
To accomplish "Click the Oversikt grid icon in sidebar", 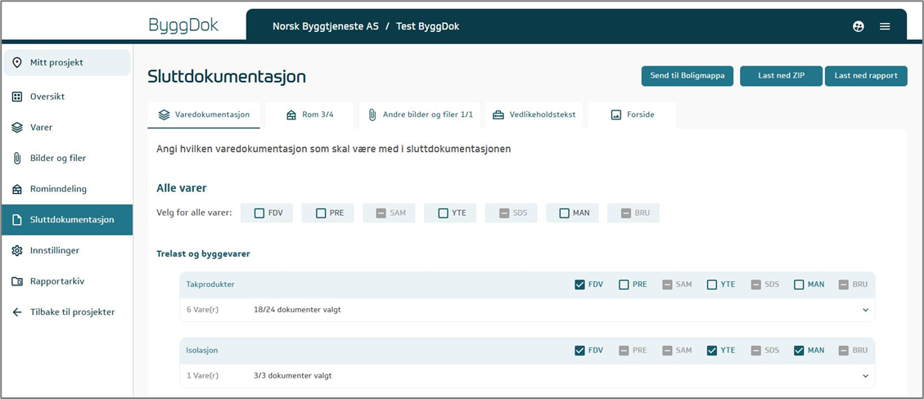I will point(17,96).
